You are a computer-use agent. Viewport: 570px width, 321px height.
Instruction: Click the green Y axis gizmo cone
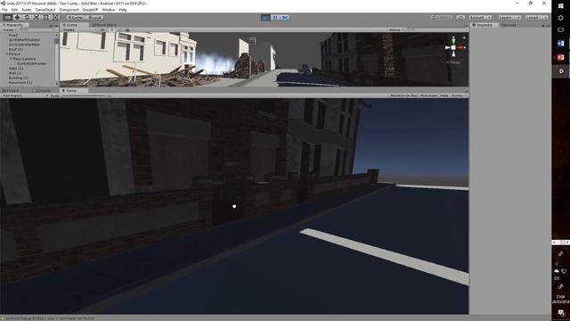pyautogui.click(x=453, y=39)
